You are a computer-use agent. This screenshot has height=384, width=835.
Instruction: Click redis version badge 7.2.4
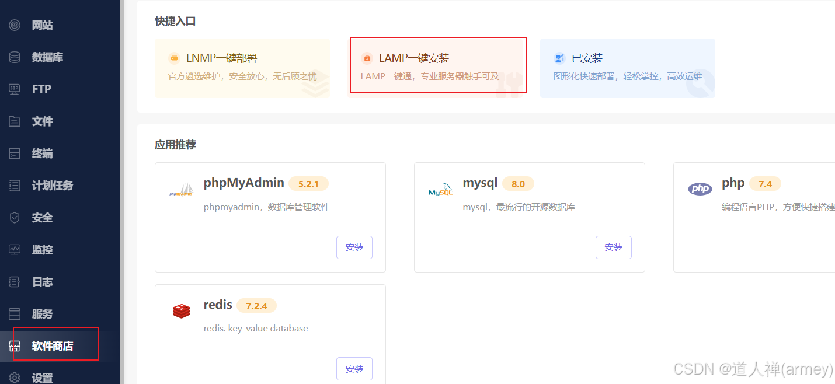(x=256, y=306)
